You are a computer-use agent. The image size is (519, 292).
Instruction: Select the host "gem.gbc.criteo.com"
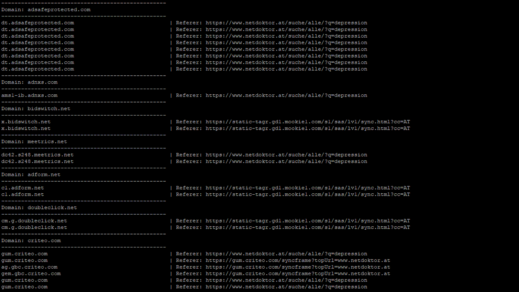coord(31,273)
